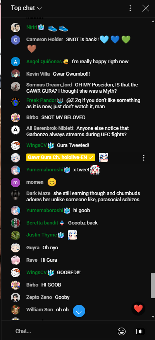Click the scrollbar up arrow
This screenshot has width=155, height=340.
pyautogui.click(x=153, y=21)
